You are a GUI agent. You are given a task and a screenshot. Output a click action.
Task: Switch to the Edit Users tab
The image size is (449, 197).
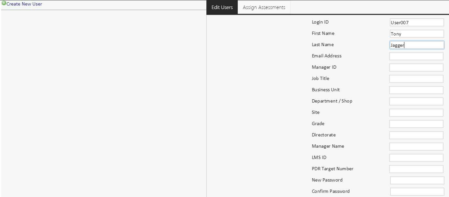point(222,7)
